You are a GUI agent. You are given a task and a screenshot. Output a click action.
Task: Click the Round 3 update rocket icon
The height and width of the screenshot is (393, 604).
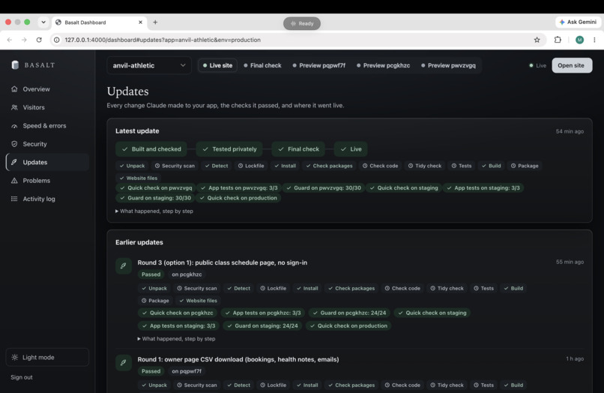tap(123, 265)
